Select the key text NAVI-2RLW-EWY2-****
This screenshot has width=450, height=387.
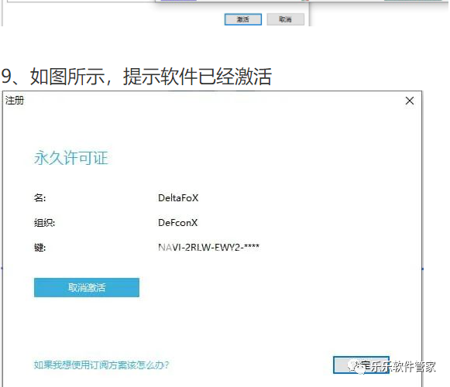[x=208, y=247]
